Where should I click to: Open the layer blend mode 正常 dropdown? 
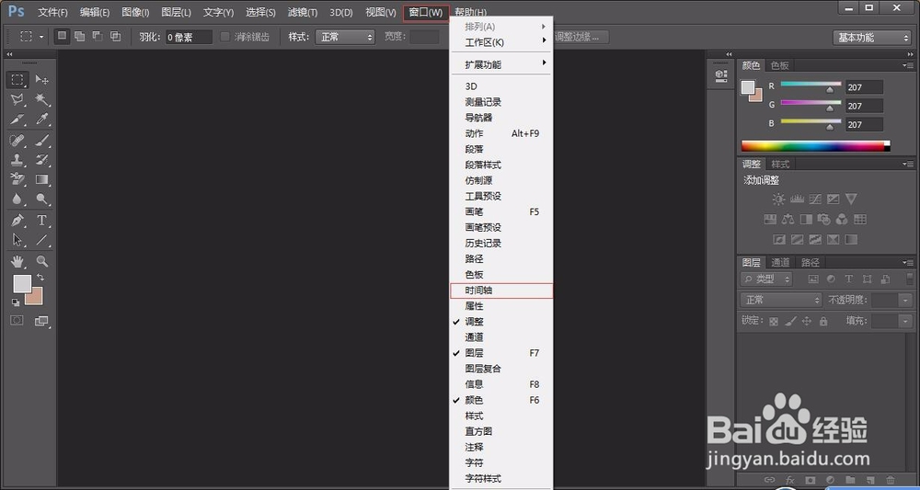click(x=781, y=300)
